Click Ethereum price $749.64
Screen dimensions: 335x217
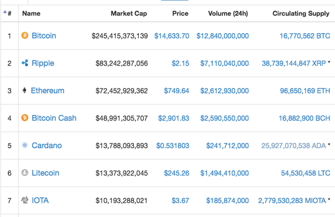click(176, 91)
